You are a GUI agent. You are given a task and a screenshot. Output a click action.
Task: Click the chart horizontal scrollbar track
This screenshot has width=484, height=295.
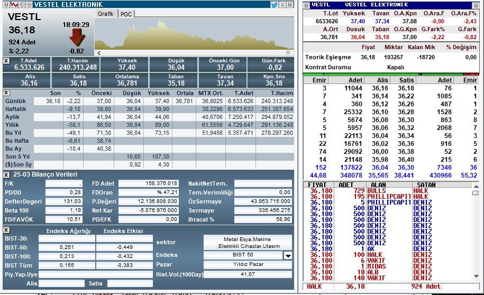click(195, 53)
